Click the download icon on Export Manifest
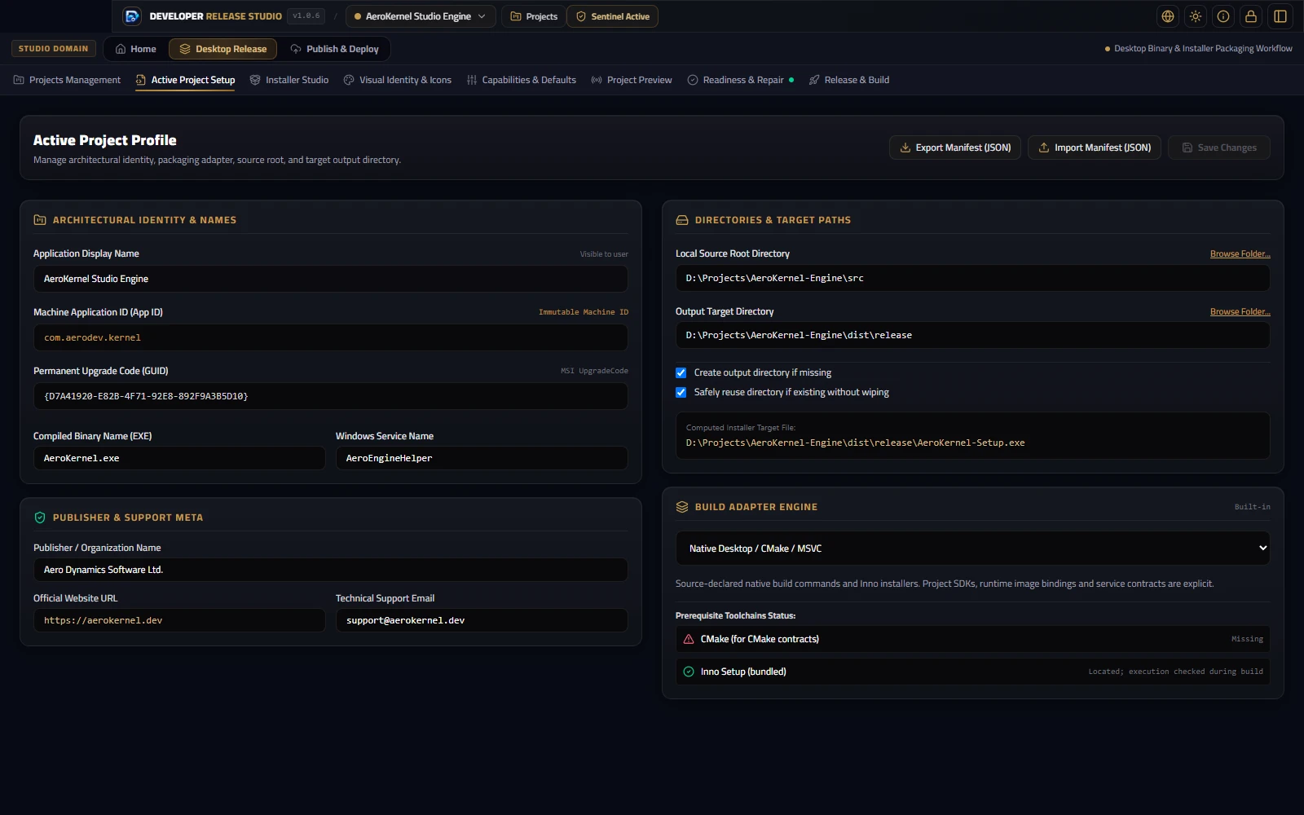This screenshot has width=1304, height=815. point(905,148)
